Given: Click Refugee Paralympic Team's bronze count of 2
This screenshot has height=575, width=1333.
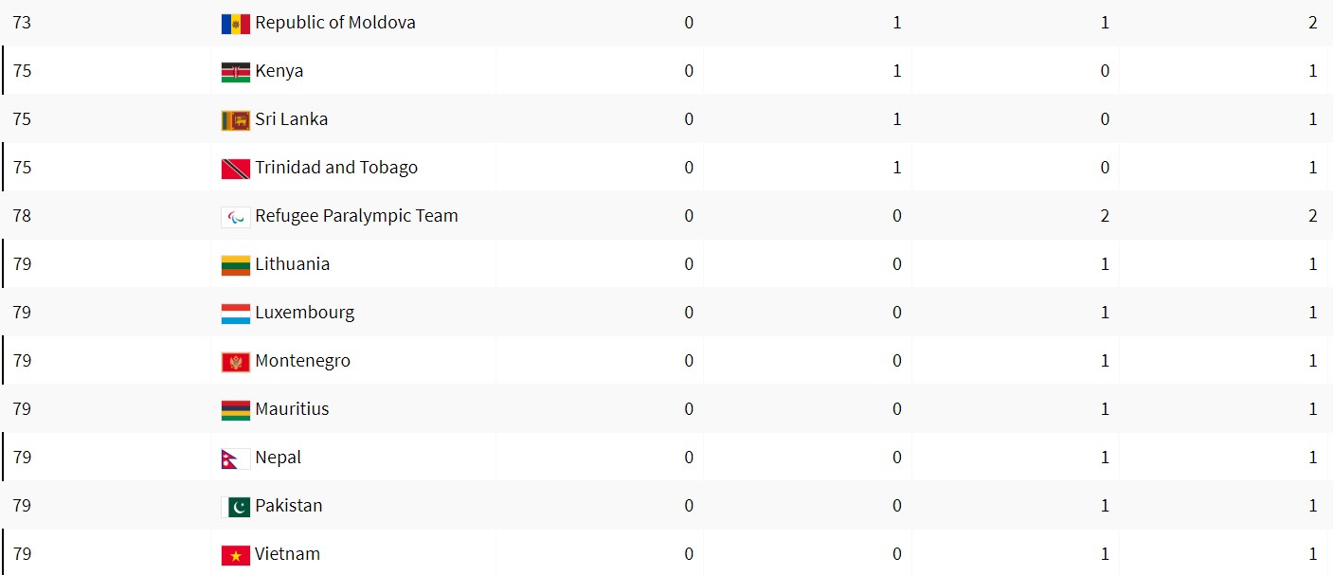Looking at the screenshot, I should coord(1105,216).
